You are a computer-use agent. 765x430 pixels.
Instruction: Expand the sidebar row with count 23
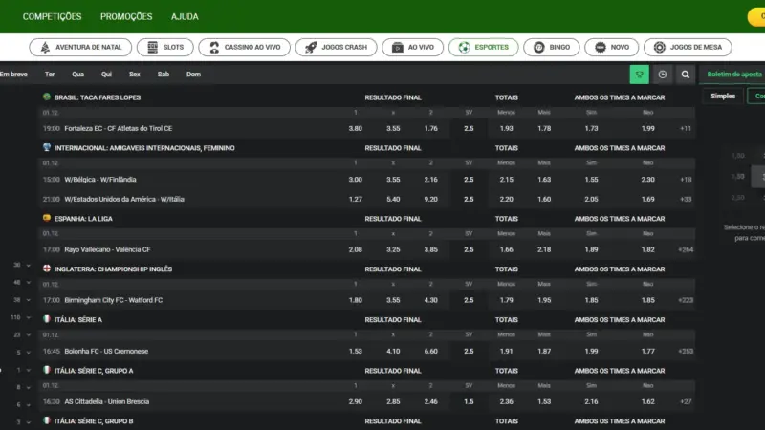click(22, 335)
